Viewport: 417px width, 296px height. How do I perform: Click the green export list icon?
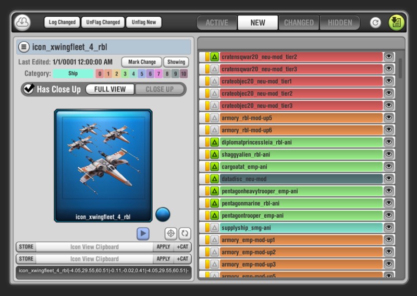[396, 22]
